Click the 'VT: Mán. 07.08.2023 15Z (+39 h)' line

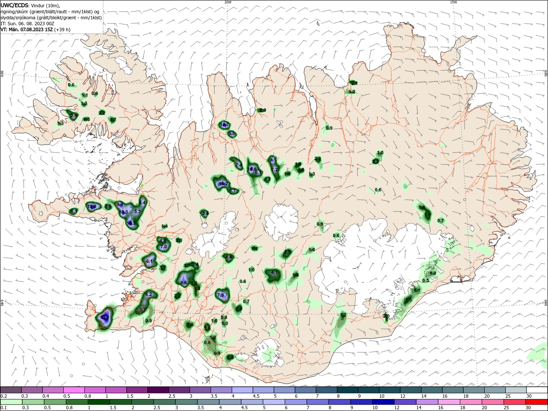[x=36, y=30]
